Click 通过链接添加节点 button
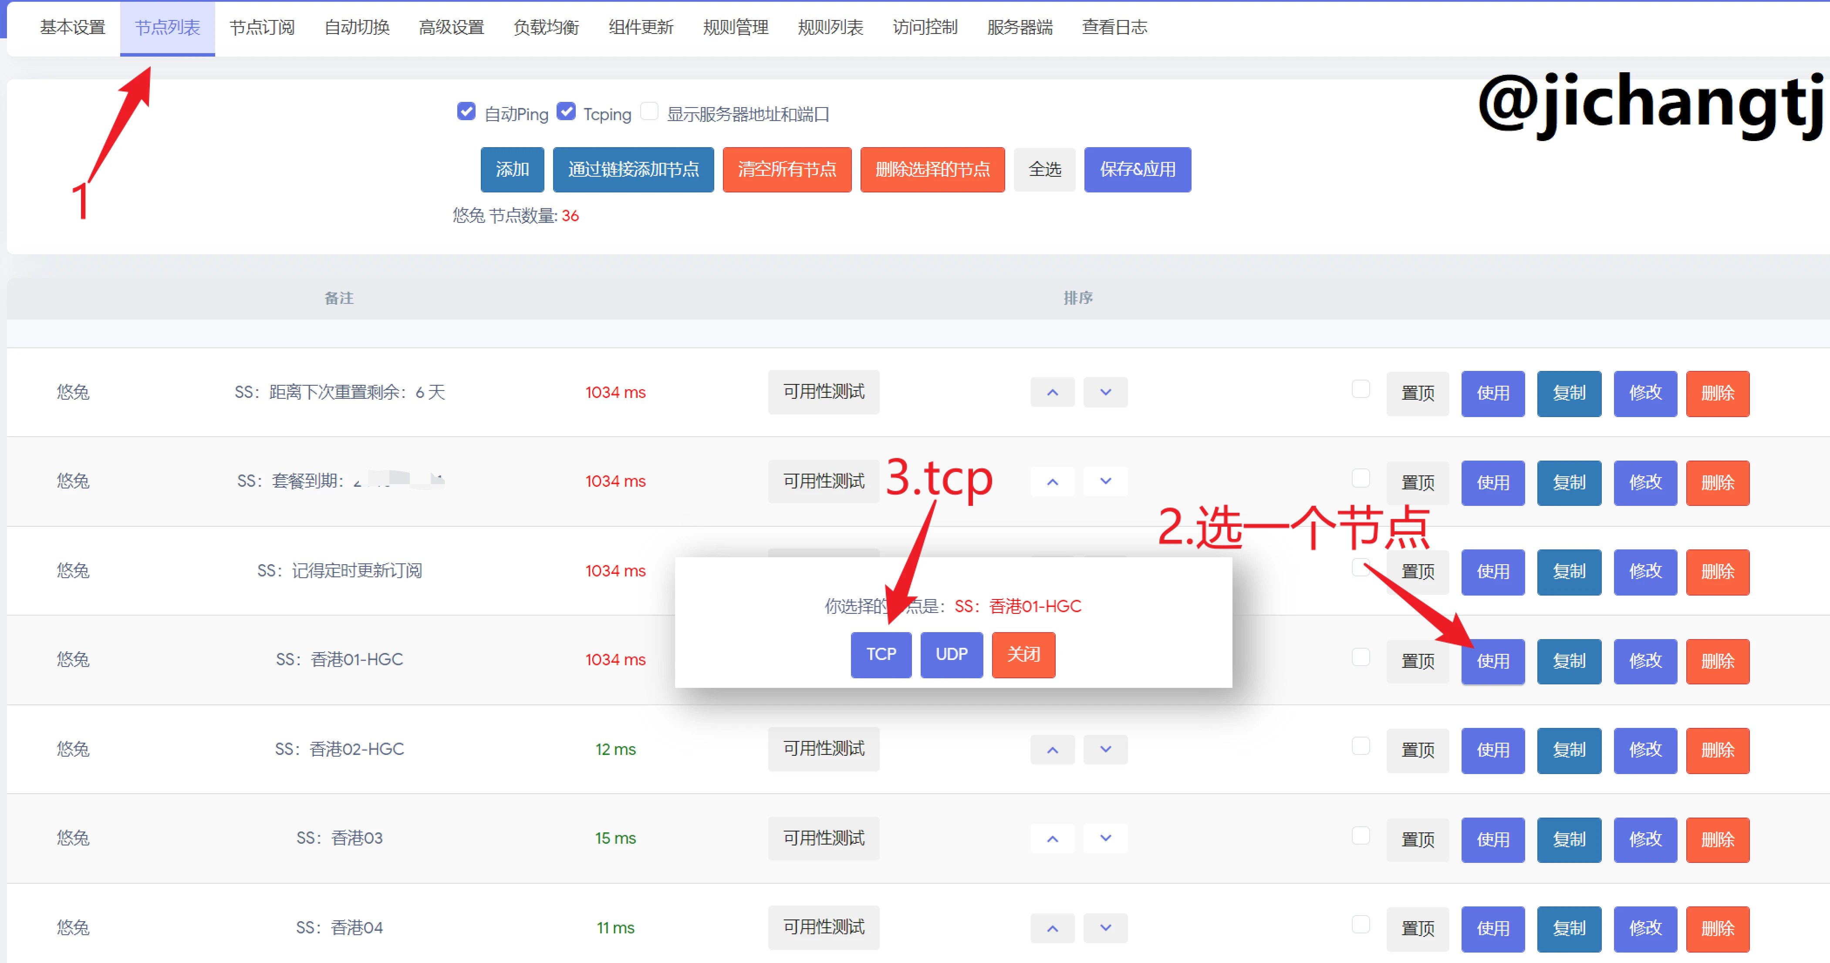Viewport: 1830px width, 963px height. point(633,170)
